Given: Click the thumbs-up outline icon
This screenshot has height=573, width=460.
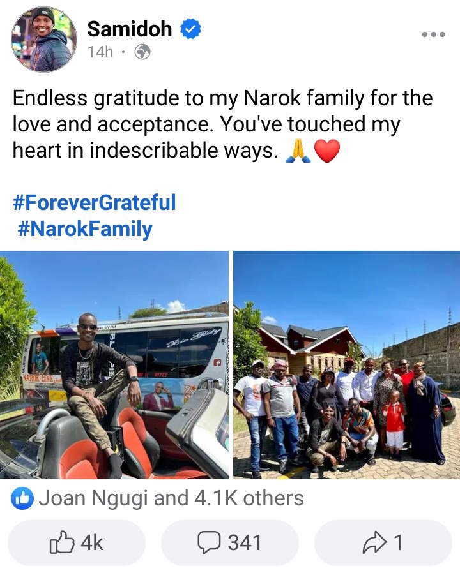Looking at the screenshot, I should [62, 542].
